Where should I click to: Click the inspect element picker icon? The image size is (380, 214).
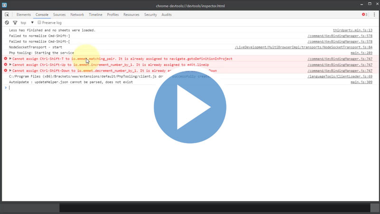(x=7, y=15)
